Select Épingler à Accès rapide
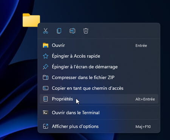 pyautogui.click(x=99, y=56)
